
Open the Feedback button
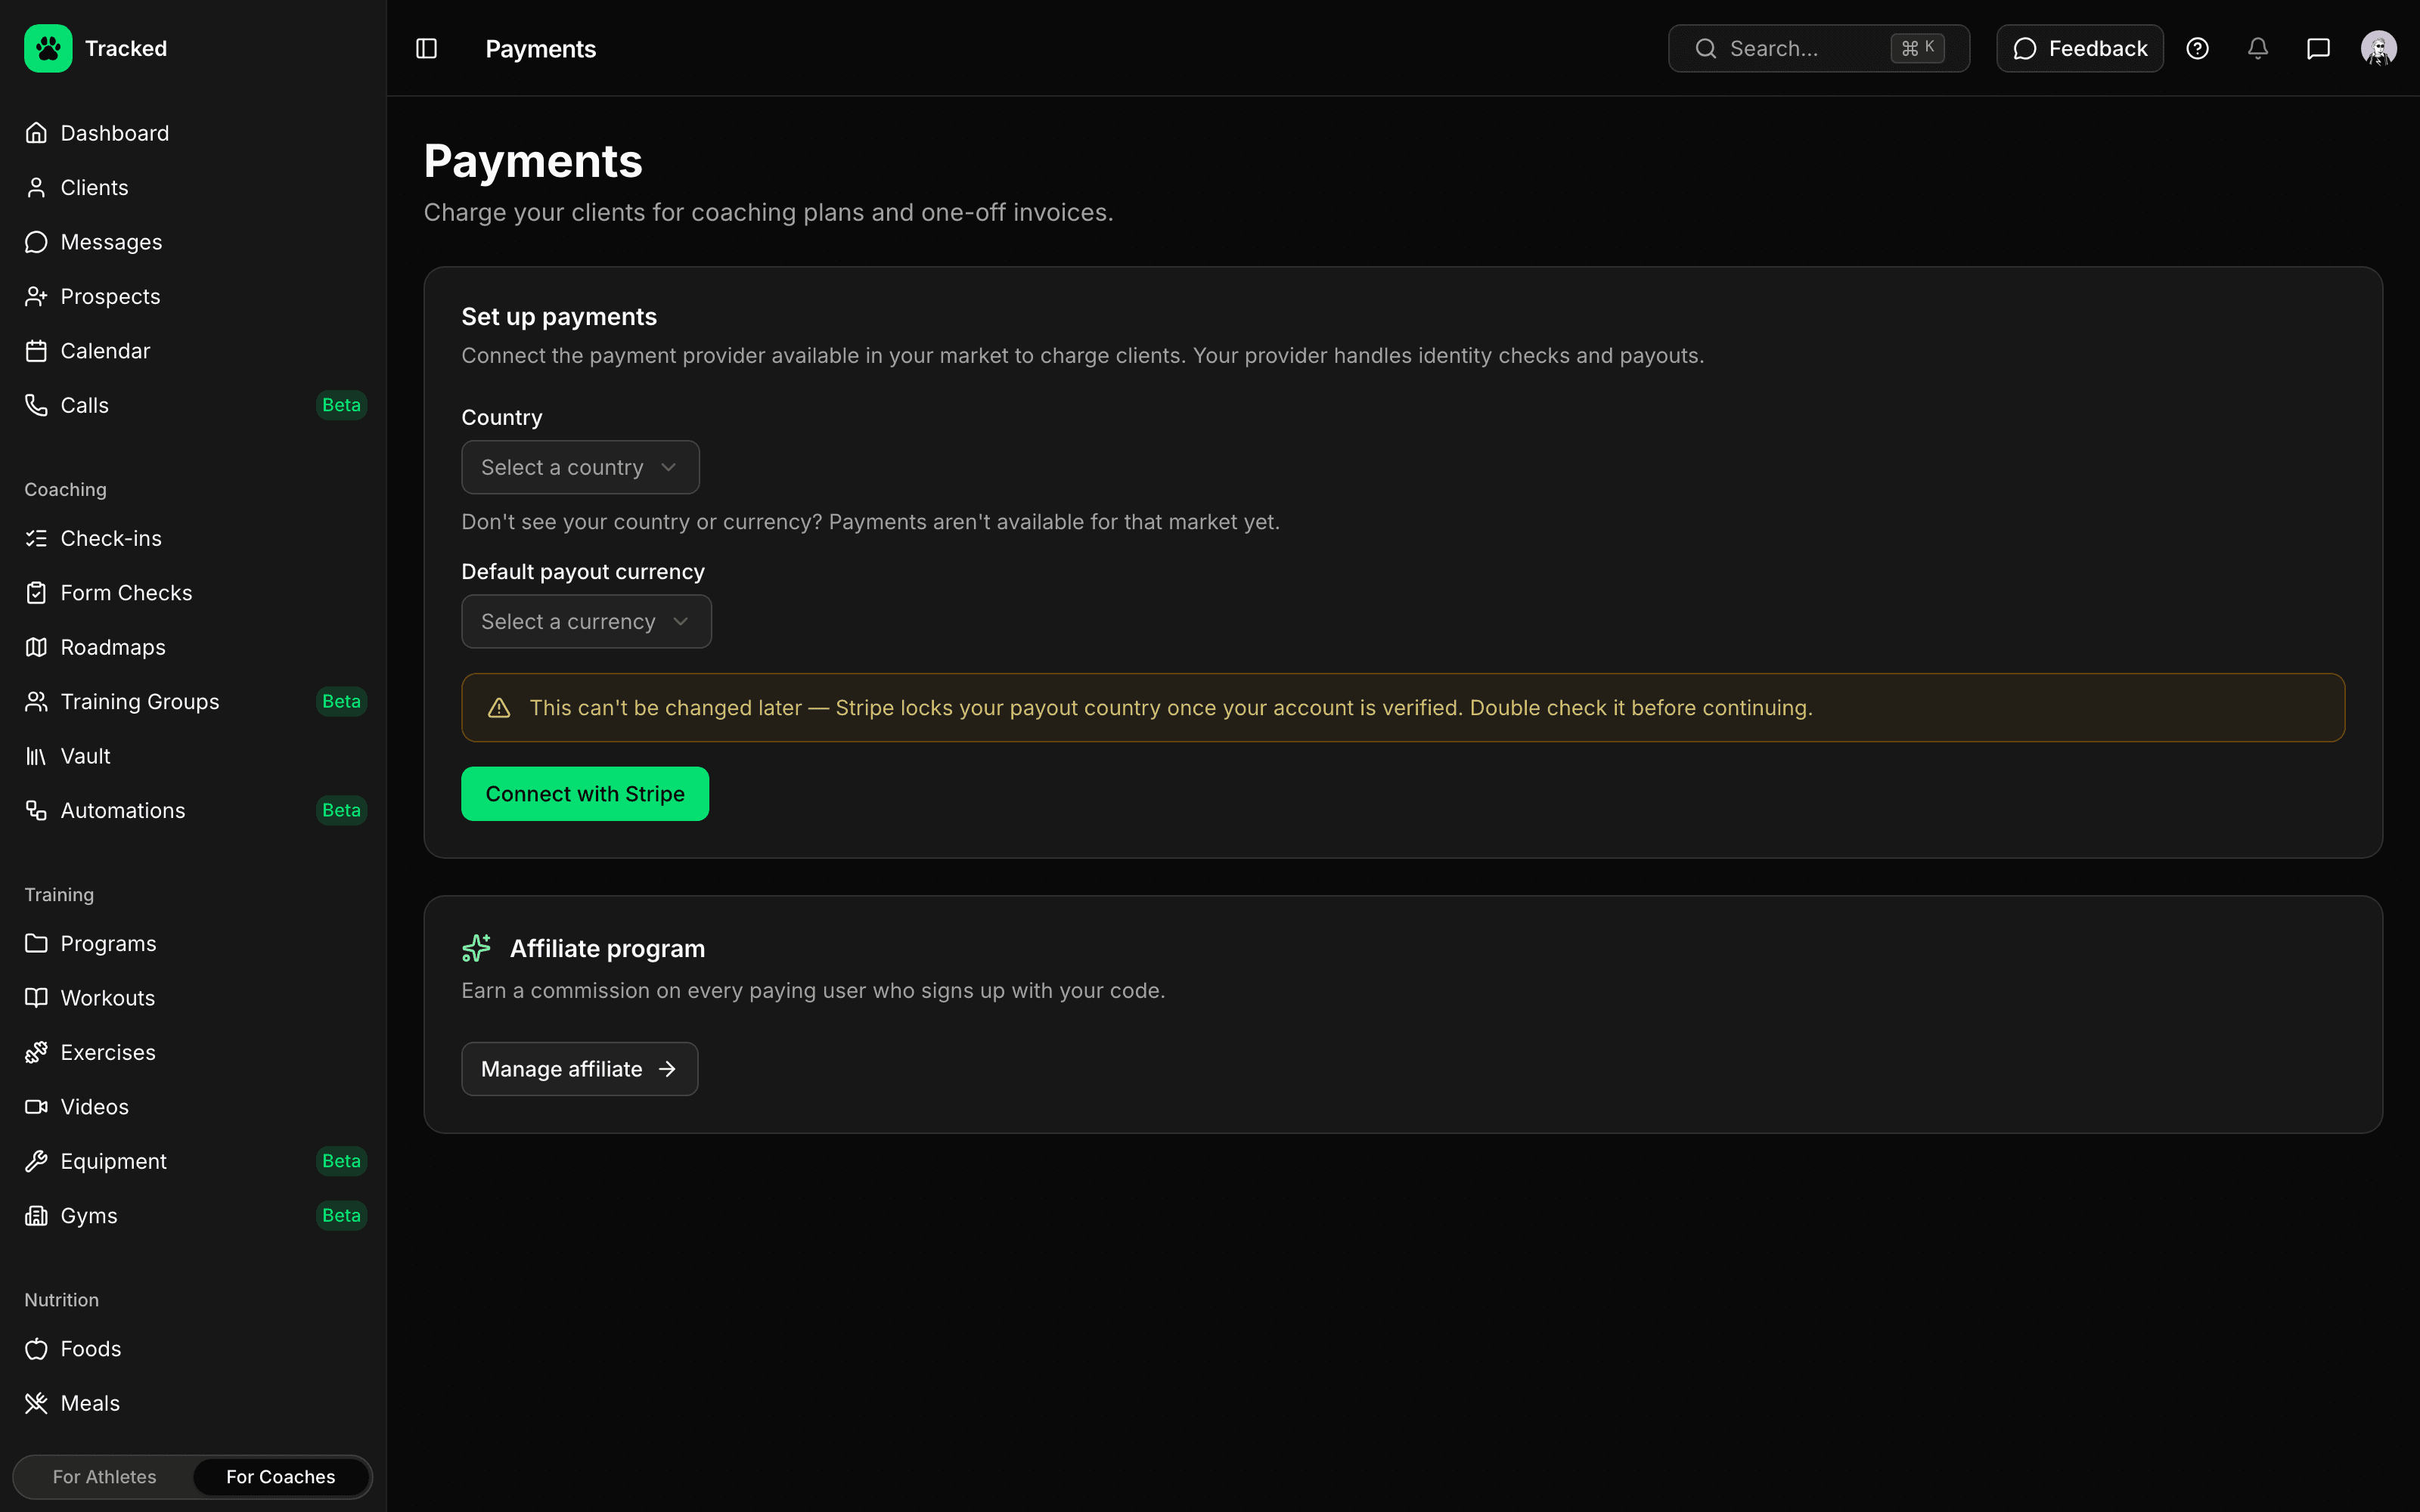coord(2080,48)
